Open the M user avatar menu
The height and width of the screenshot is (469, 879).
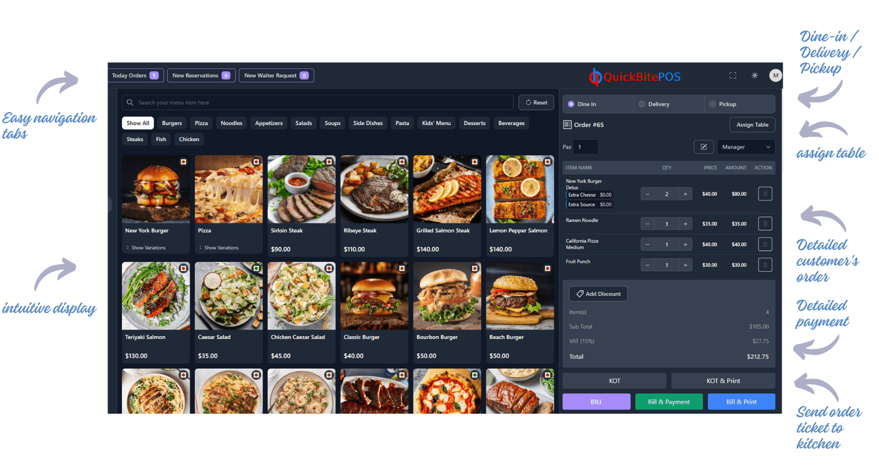[x=775, y=76]
